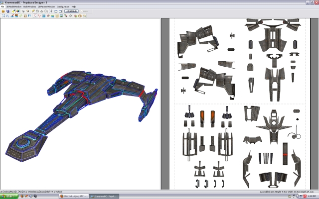Click the gray wireframe cube icon
Viewport: 319px width, 199px height.
pos(23,11)
